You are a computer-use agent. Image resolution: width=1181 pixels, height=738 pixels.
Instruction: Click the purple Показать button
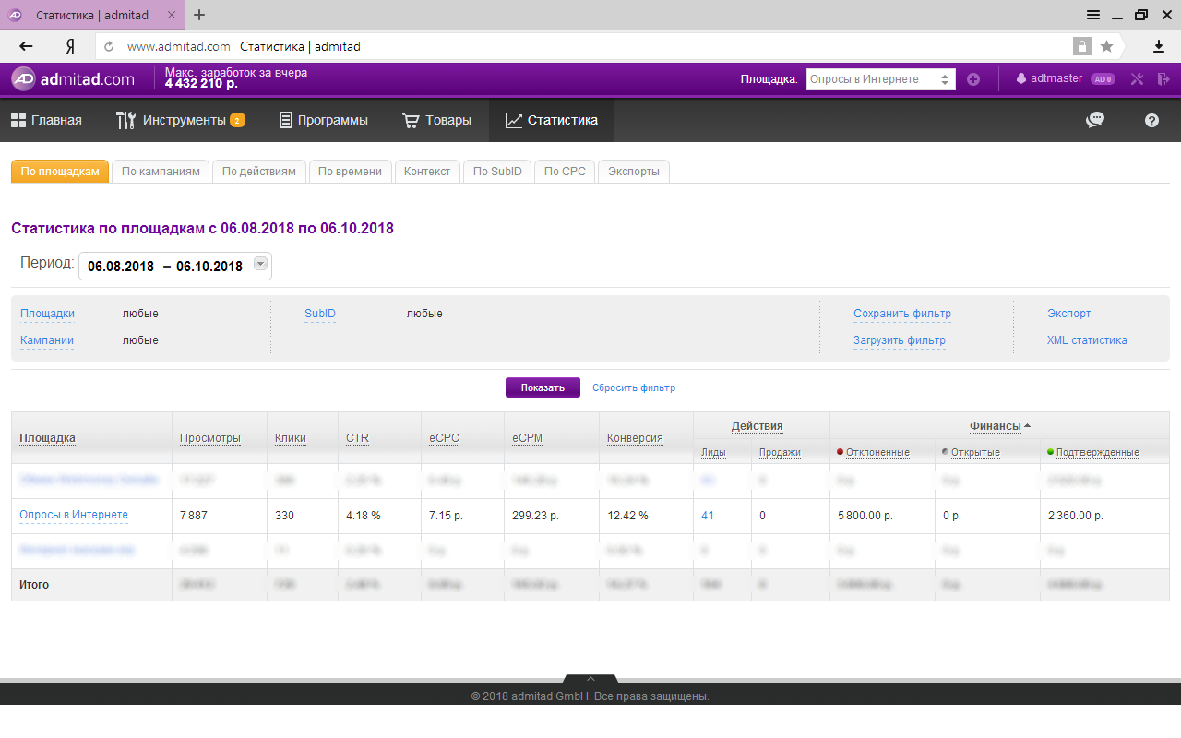pyautogui.click(x=543, y=387)
